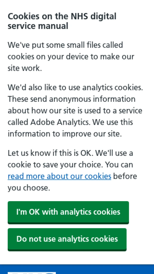Viewport: 154px width, 274px height.
Task: Click the line "cookie to save your choice"
Action: [55, 165]
